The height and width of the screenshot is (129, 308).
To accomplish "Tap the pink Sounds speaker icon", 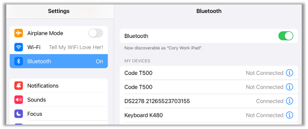I will coord(19,100).
